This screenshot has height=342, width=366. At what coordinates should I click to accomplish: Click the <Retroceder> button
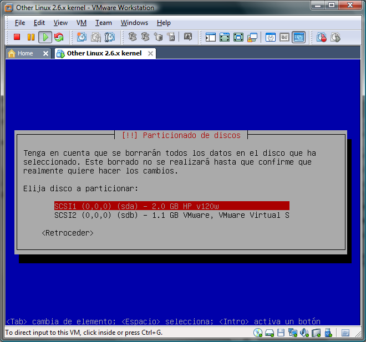pos(68,233)
